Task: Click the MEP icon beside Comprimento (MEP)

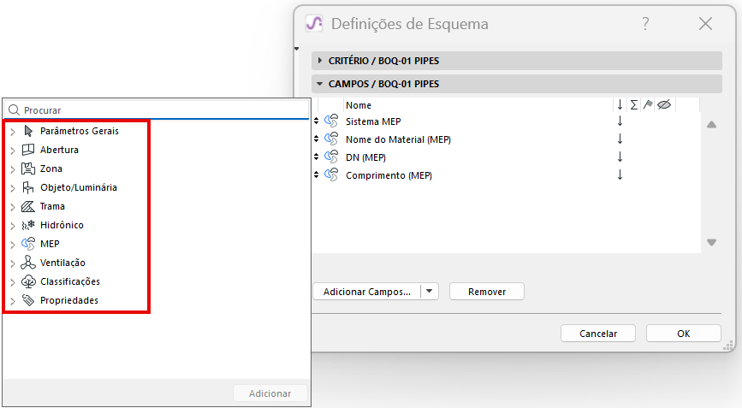Action: point(331,175)
